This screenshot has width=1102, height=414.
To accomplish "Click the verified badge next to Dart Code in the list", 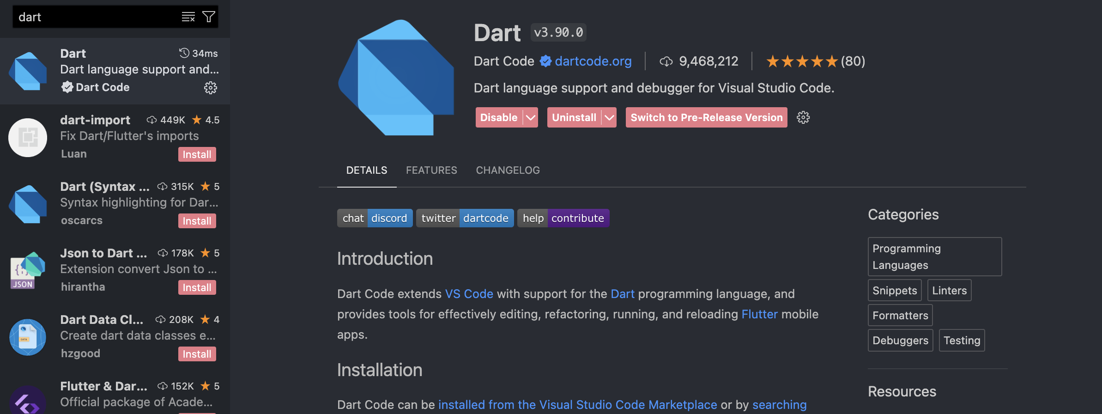I will (67, 87).
